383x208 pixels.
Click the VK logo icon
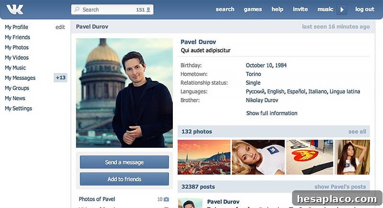click(15, 10)
